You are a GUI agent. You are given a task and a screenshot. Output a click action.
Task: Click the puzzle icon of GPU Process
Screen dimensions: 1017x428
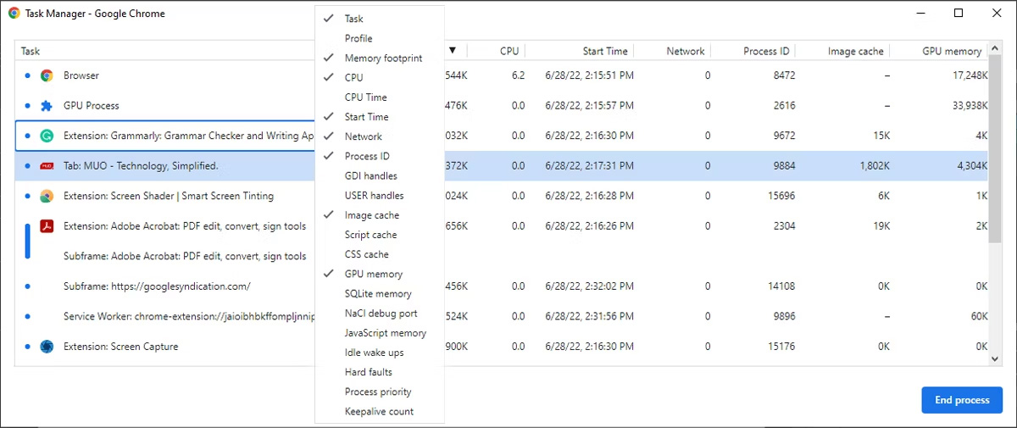click(47, 106)
